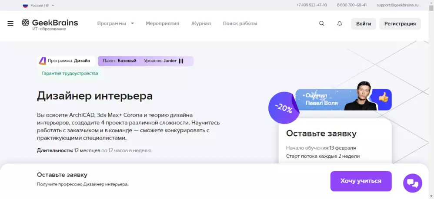This screenshot has height=199, width=434.
Task: Expand the Россия / ₽ region dropdown
Action: tap(38, 5)
